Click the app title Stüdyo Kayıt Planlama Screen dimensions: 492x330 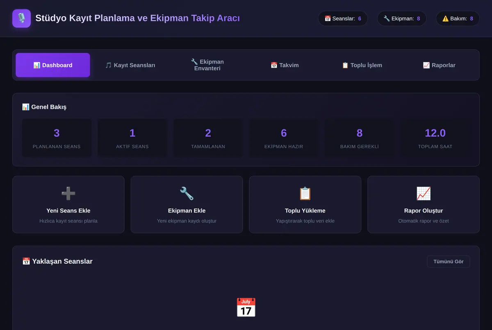pyautogui.click(x=137, y=18)
